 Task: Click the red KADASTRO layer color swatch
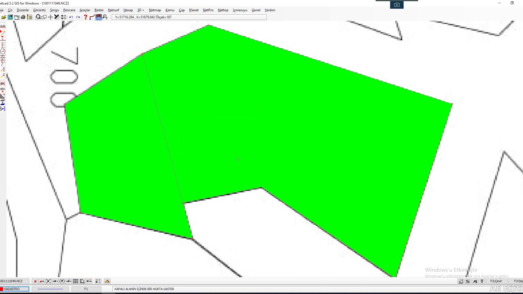click(x=2, y=289)
